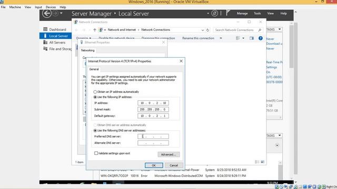Open the VirtualBox Machine menu
Viewport: 337px width, 189px height.
tap(15, 7)
